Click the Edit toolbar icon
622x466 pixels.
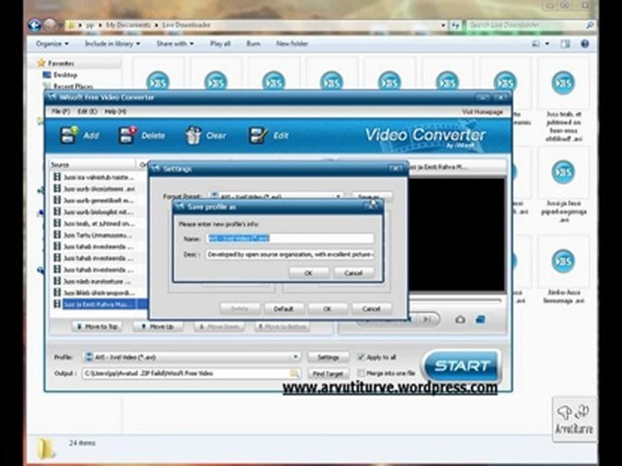coord(258,135)
